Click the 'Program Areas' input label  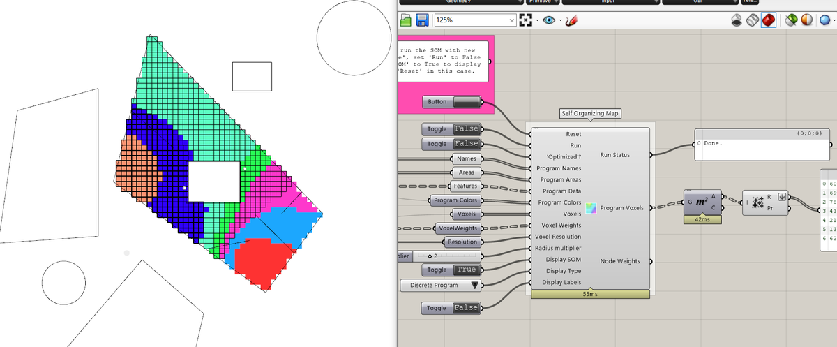click(x=561, y=179)
